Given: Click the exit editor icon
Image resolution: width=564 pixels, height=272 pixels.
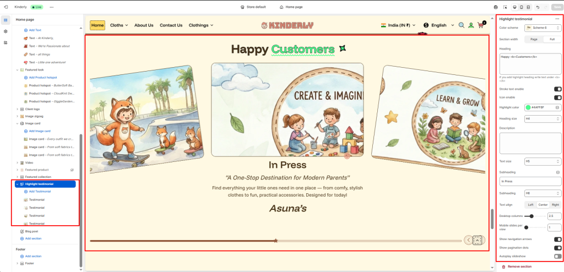Looking at the screenshot, I should pos(6,7).
